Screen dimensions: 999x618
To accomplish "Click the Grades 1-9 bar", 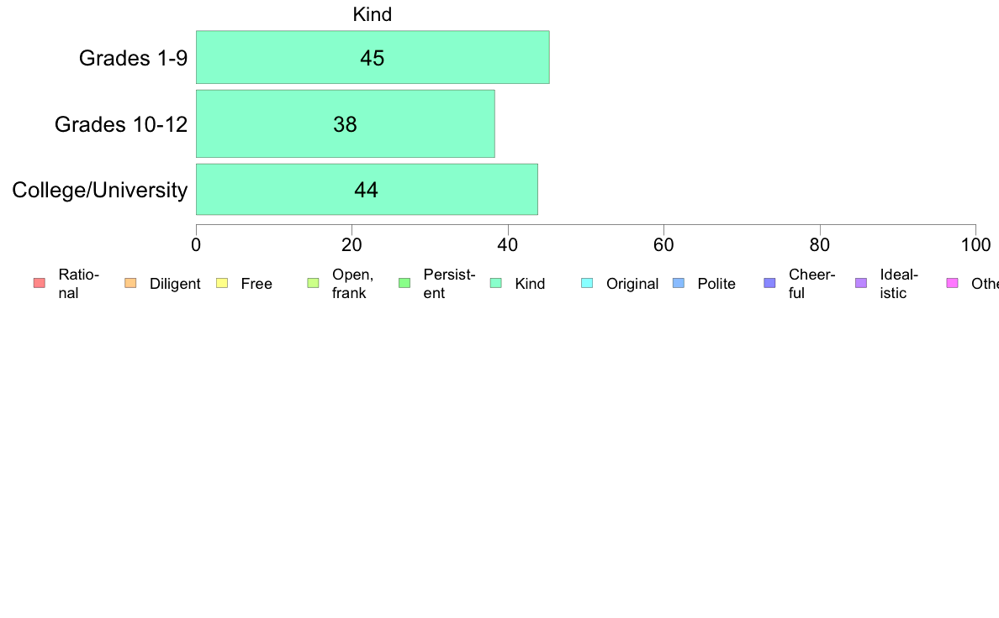I will pos(373,57).
